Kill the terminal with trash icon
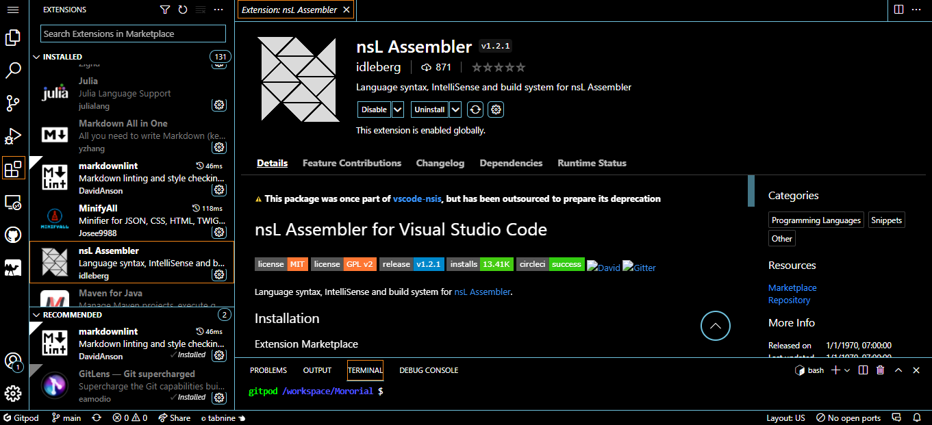The height and width of the screenshot is (425, 932). (x=881, y=370)
